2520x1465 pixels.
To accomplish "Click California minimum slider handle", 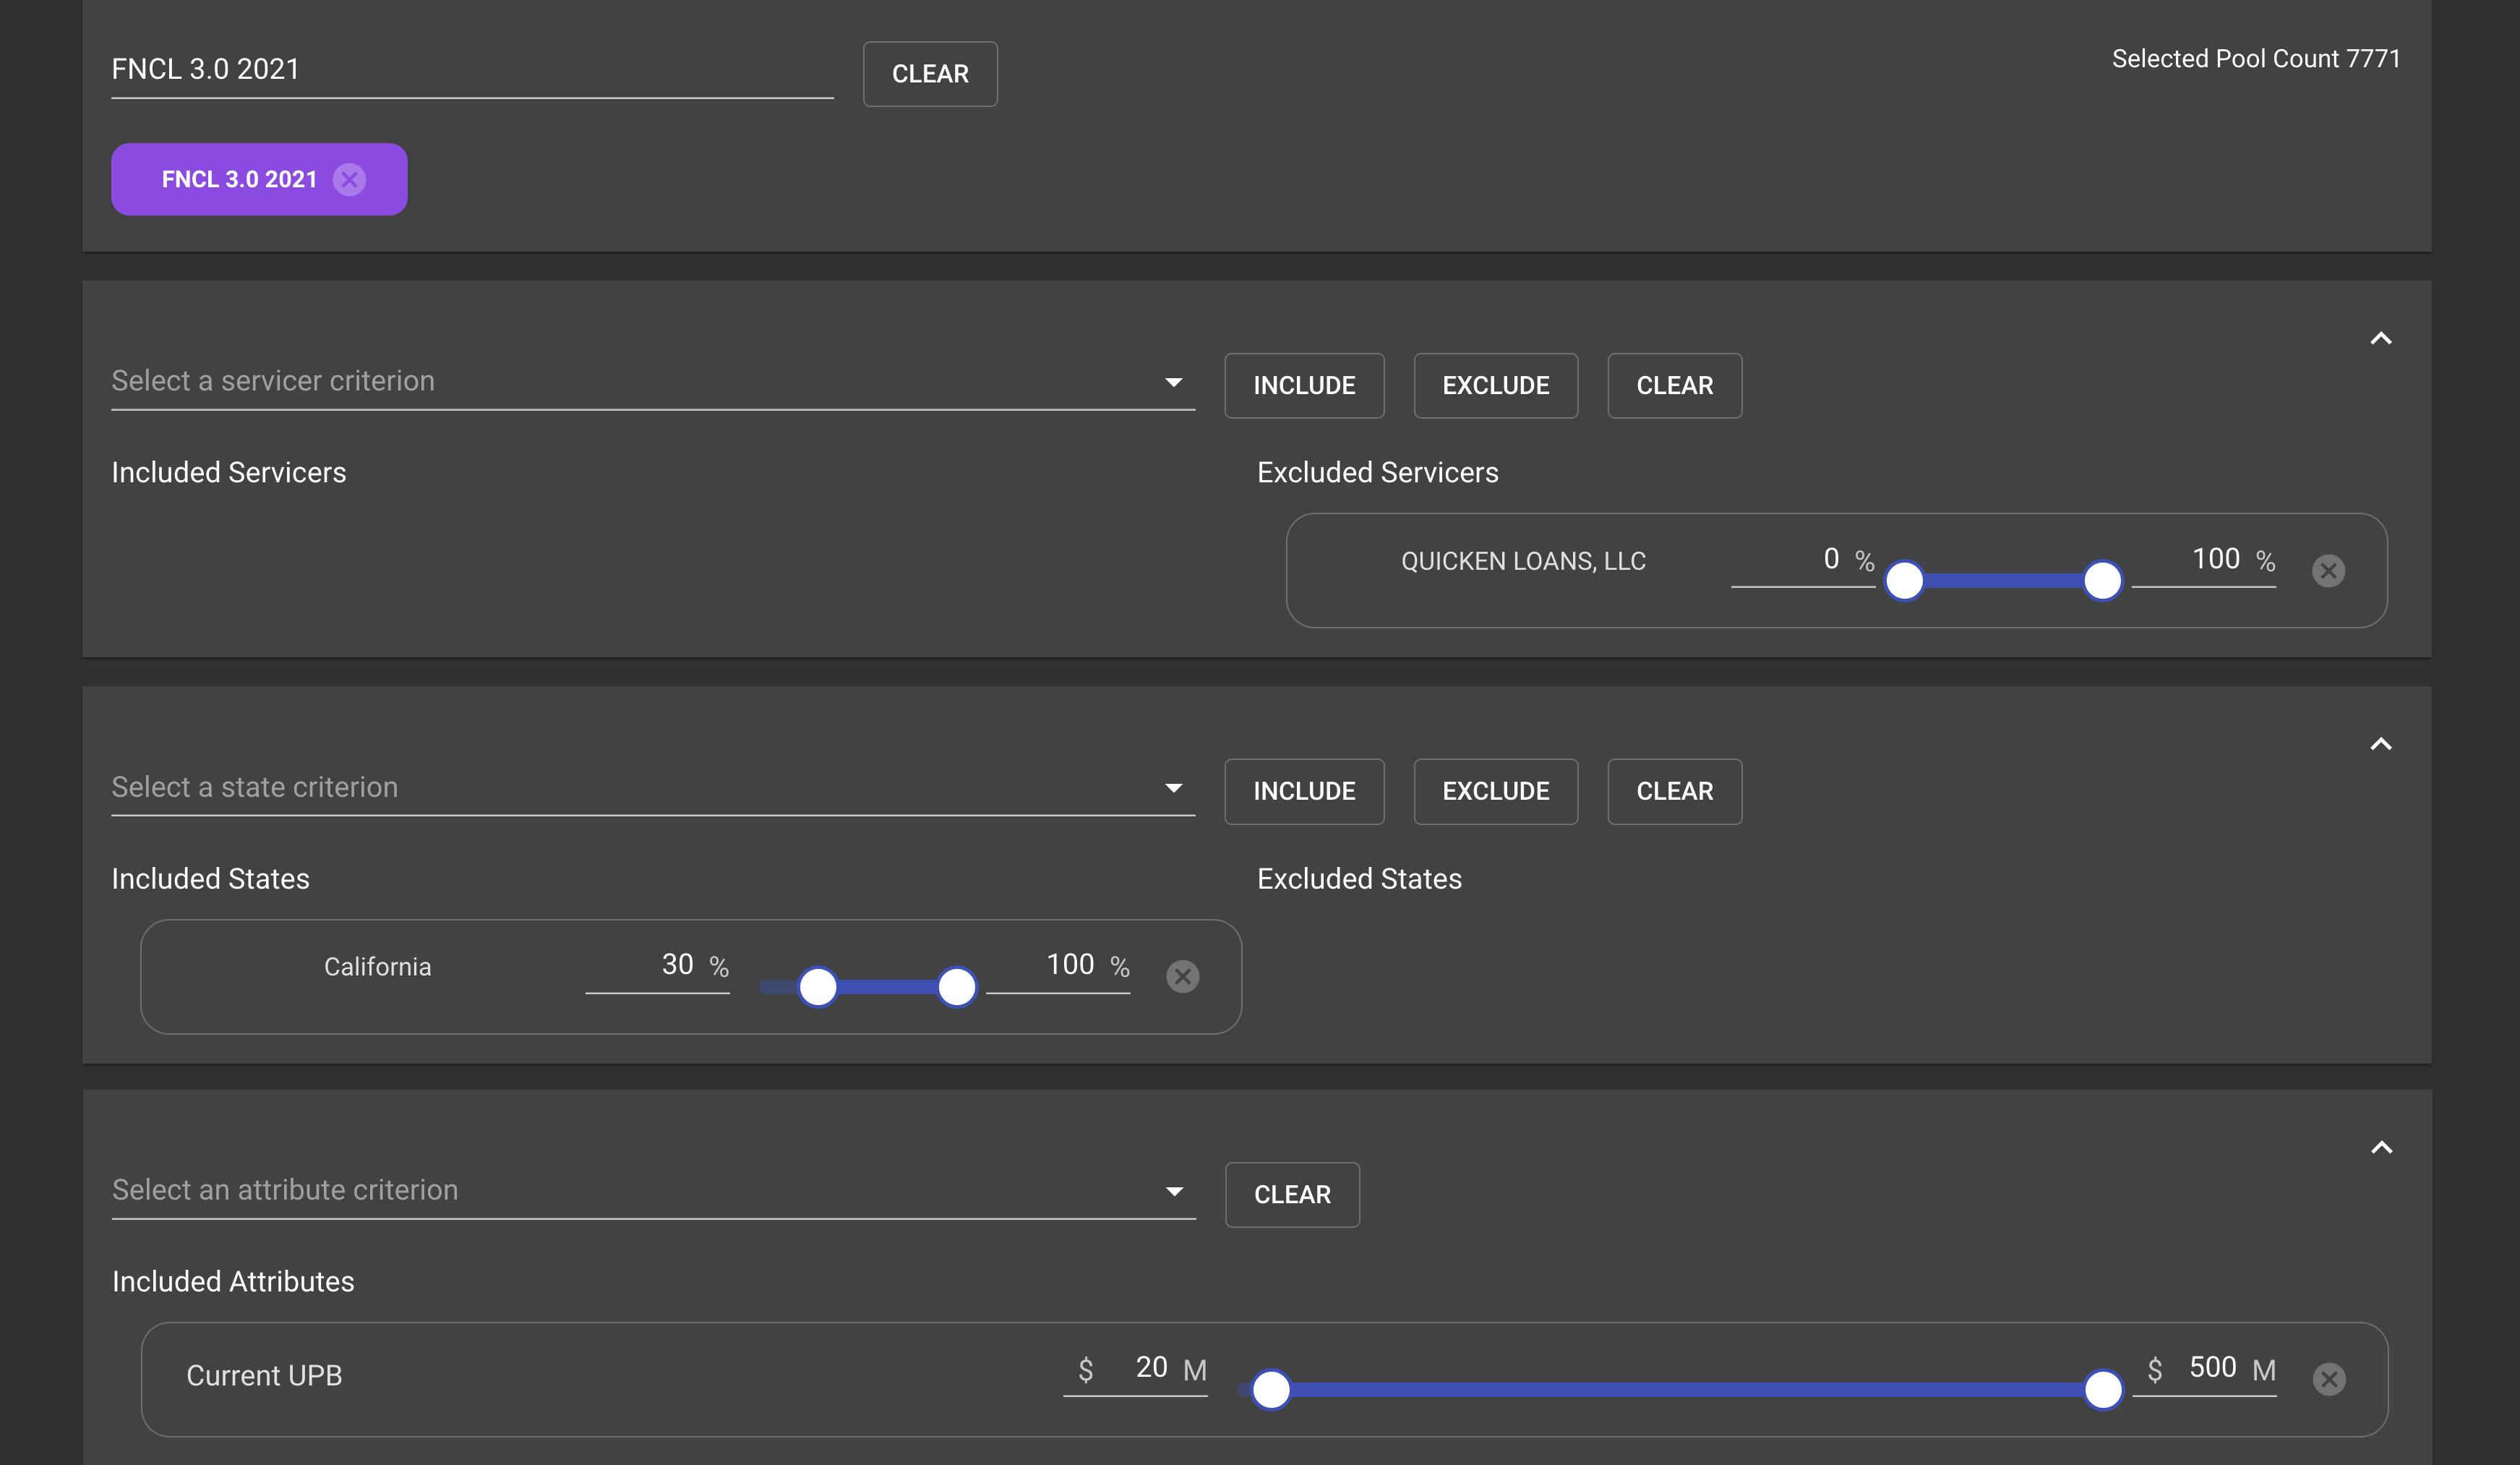I will pos(818,987).
